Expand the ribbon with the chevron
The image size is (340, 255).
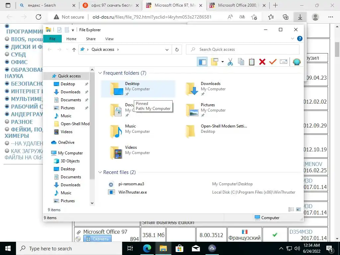click(x=292, y=39)
